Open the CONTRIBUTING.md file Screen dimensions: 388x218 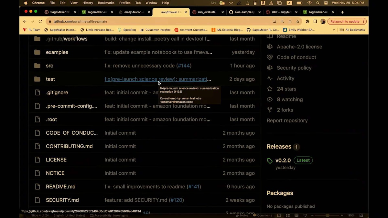pos(69,146)
